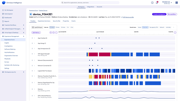Image resolution: width=180 pixels, height=101 pixels.
Task: Select the 1 hr interval
Action: [x=68, y=27]
